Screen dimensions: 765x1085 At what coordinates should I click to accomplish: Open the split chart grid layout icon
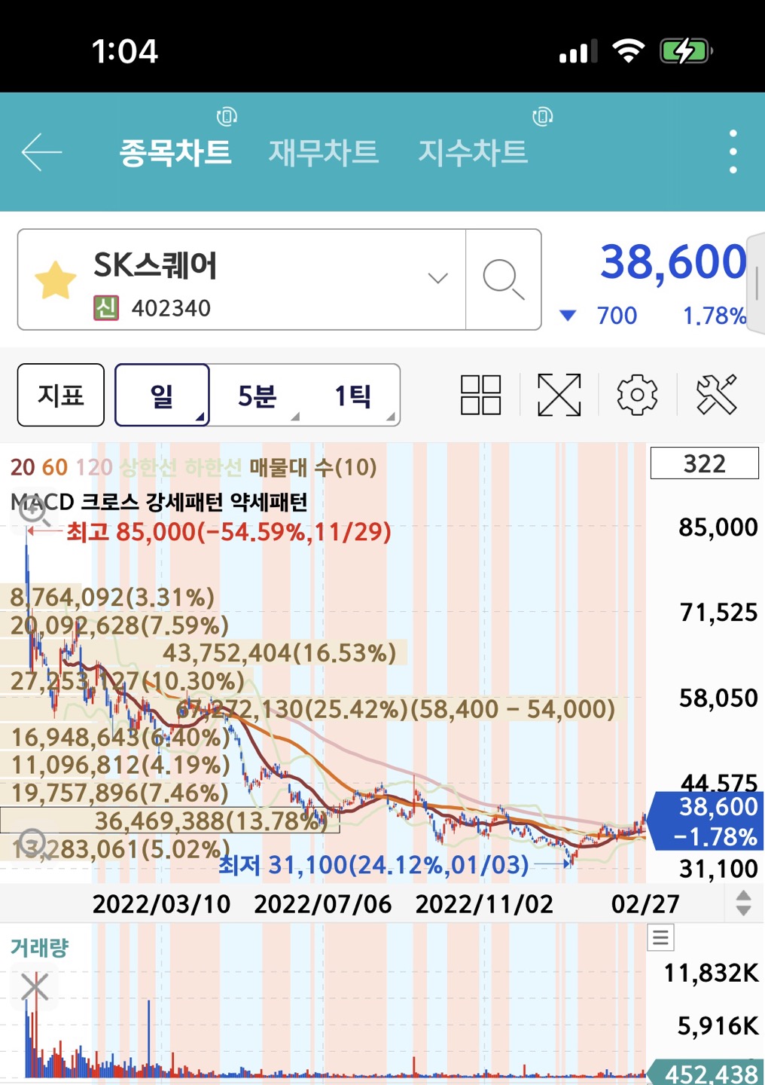480,395
